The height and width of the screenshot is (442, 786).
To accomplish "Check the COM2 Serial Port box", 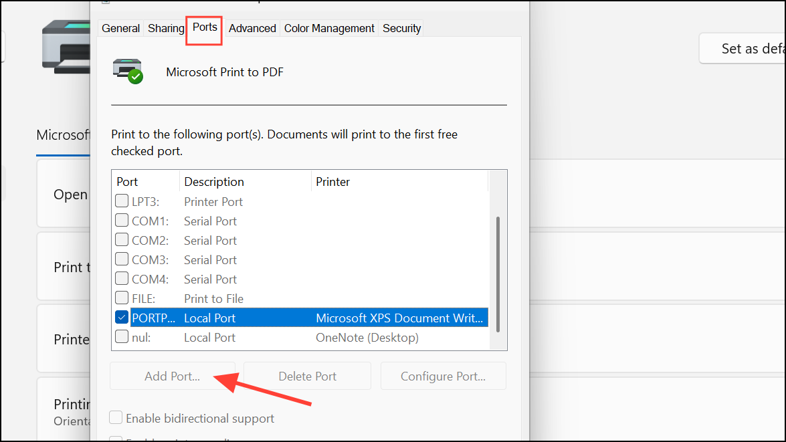I will (121, 240).
